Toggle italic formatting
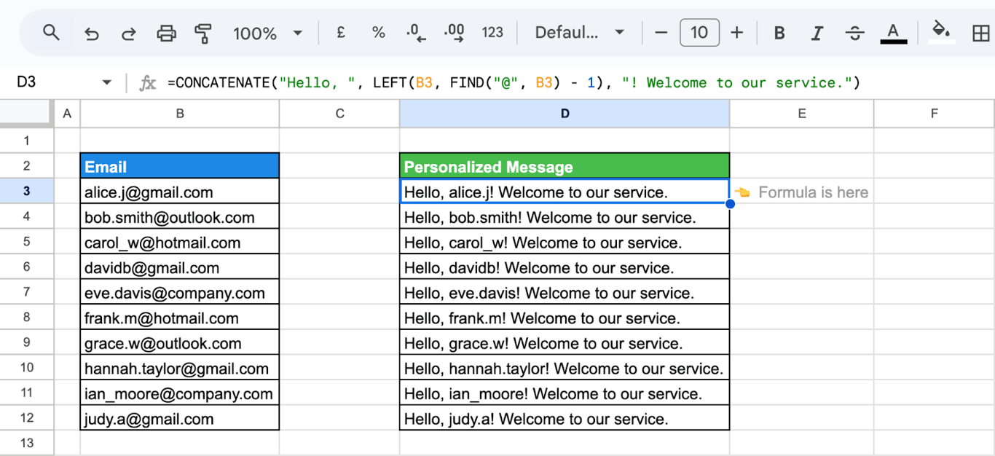 [817, 33]
